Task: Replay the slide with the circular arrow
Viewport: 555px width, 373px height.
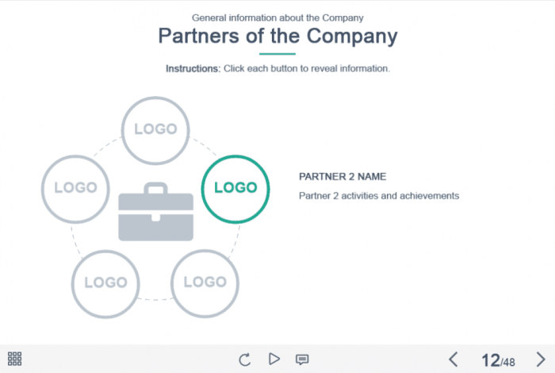Action: [244, 359]
